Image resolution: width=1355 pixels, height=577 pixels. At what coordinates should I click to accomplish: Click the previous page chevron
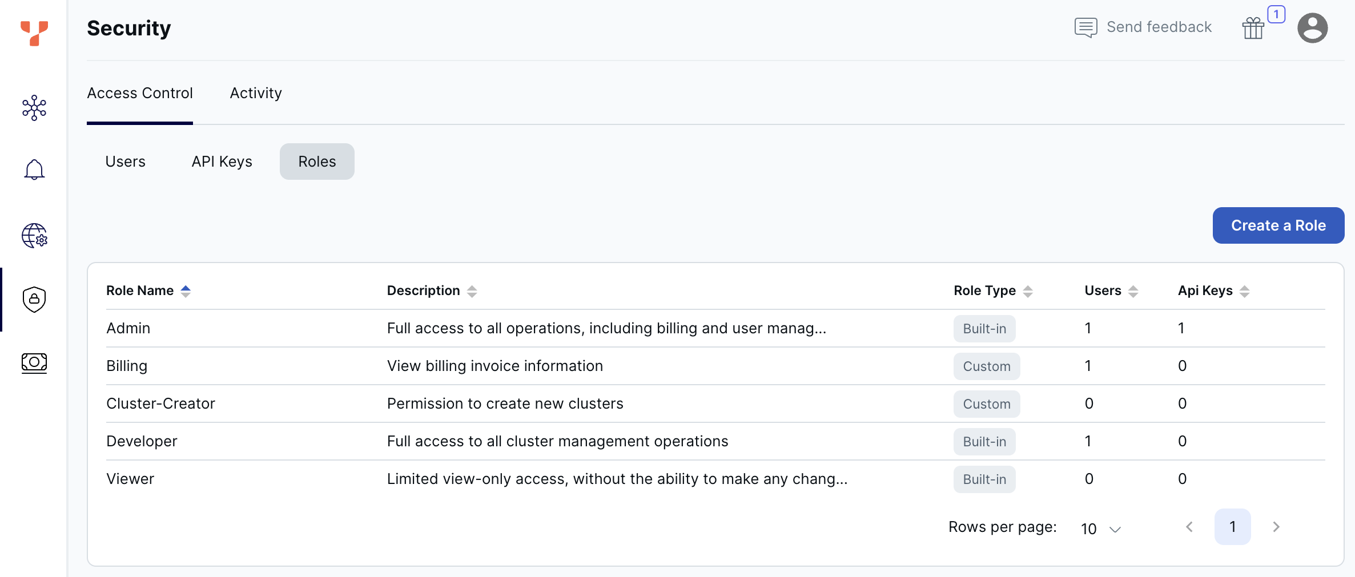1189,527
